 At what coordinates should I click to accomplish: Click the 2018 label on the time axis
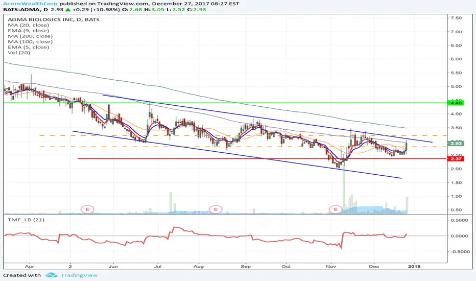point(414,266)
